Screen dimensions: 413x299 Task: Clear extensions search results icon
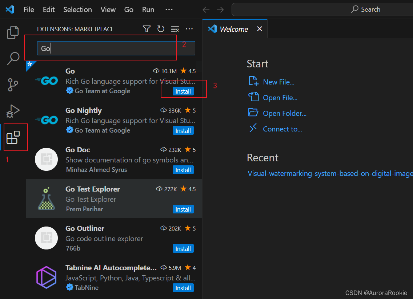tap(175, 29)
